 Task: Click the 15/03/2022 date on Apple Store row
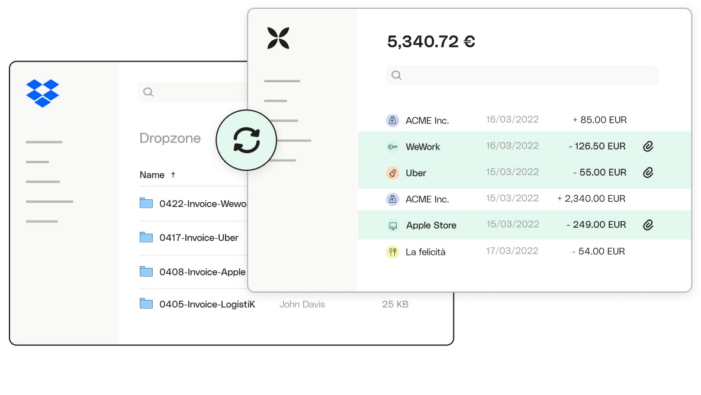click(513, 224)
